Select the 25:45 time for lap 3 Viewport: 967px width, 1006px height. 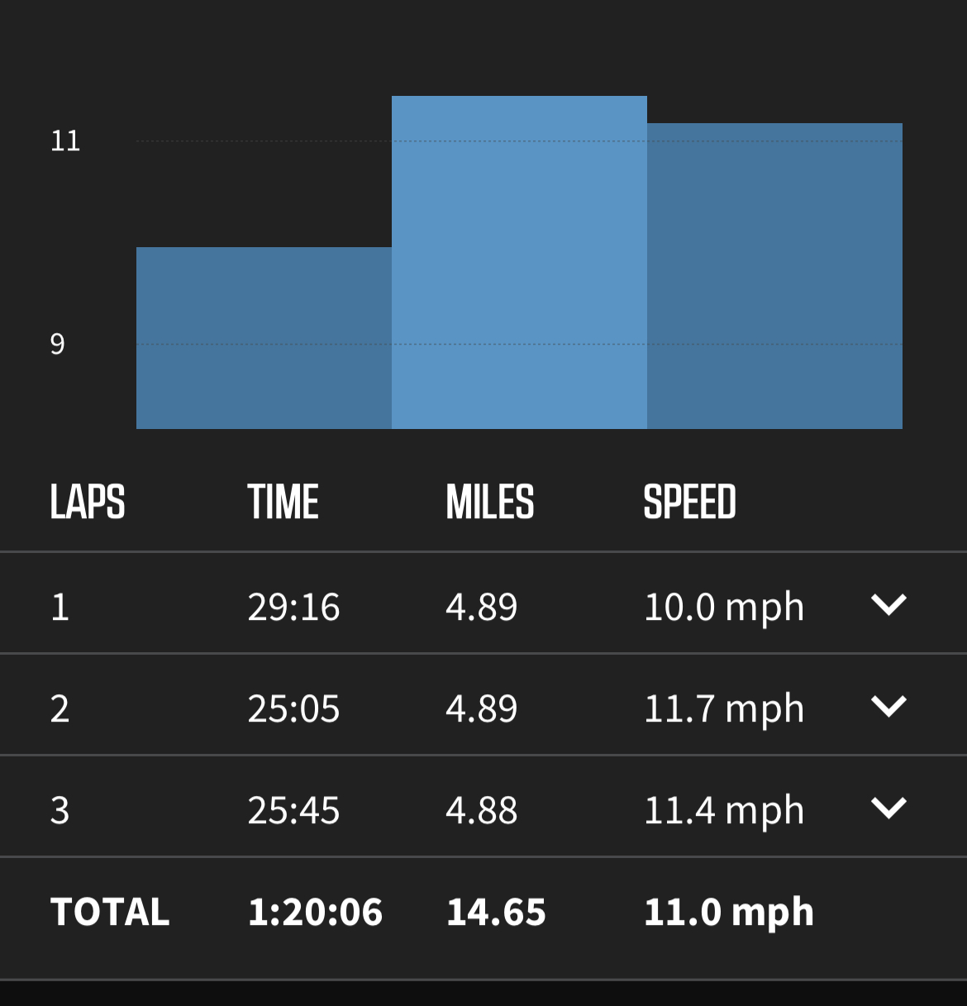tap(293, 811)
